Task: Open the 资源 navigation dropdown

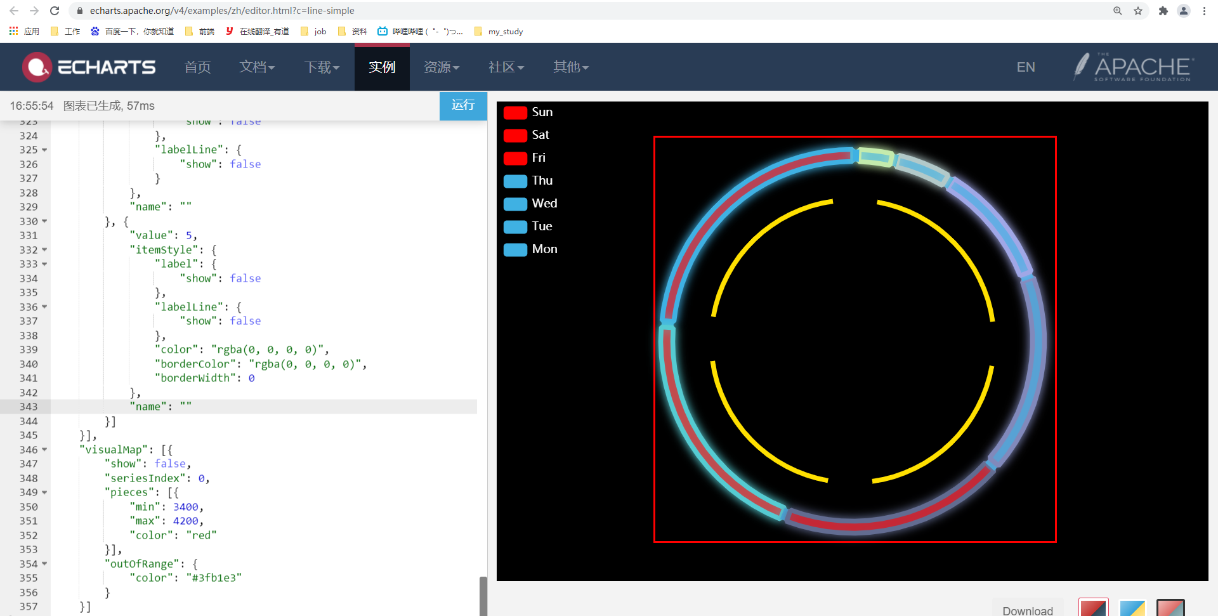Action: (442, 67)
